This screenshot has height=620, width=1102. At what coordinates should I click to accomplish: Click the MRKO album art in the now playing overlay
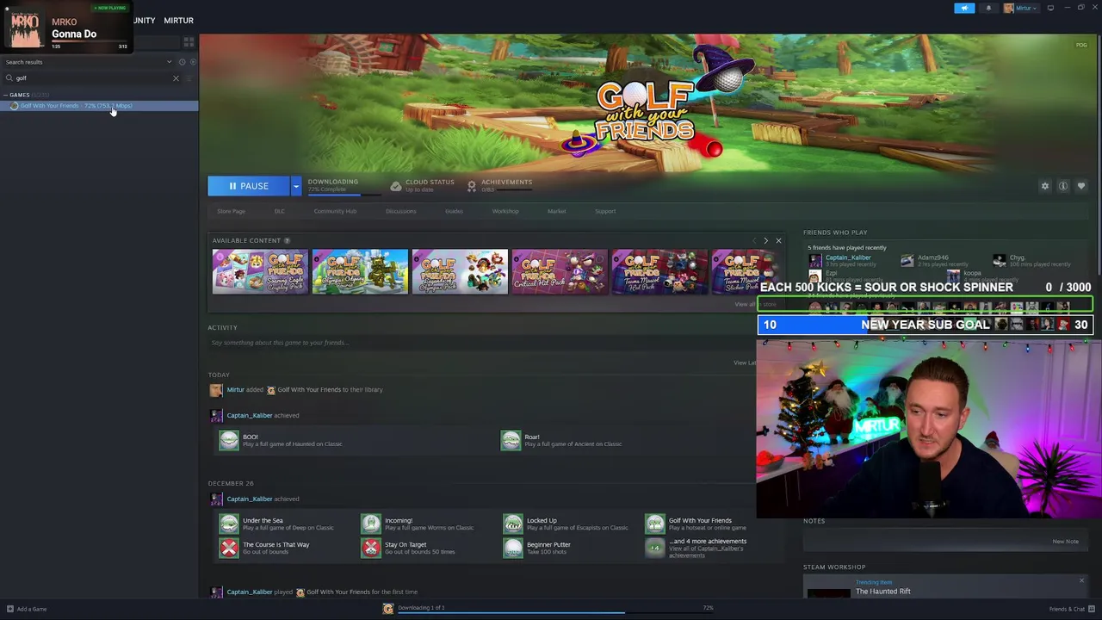25,26
